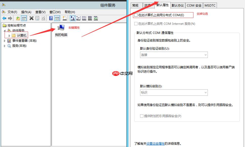Toggle the show/hide console tree icon
The height and width of the screenshot is (147, 245).
pyautogui.click(x=24, y=18)
